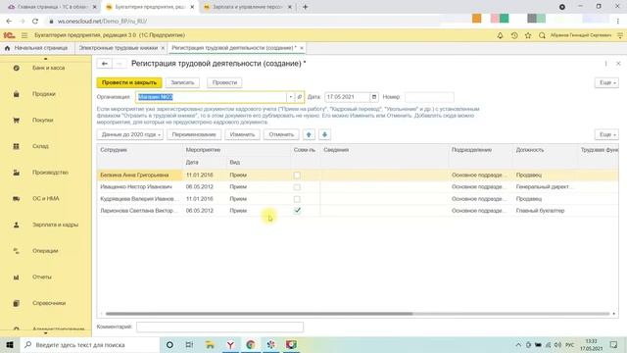The width and height of the screenshot is (627, 353).
Task: Click the Отменить button
Action: pyautogui.click(x=281, y=134)
